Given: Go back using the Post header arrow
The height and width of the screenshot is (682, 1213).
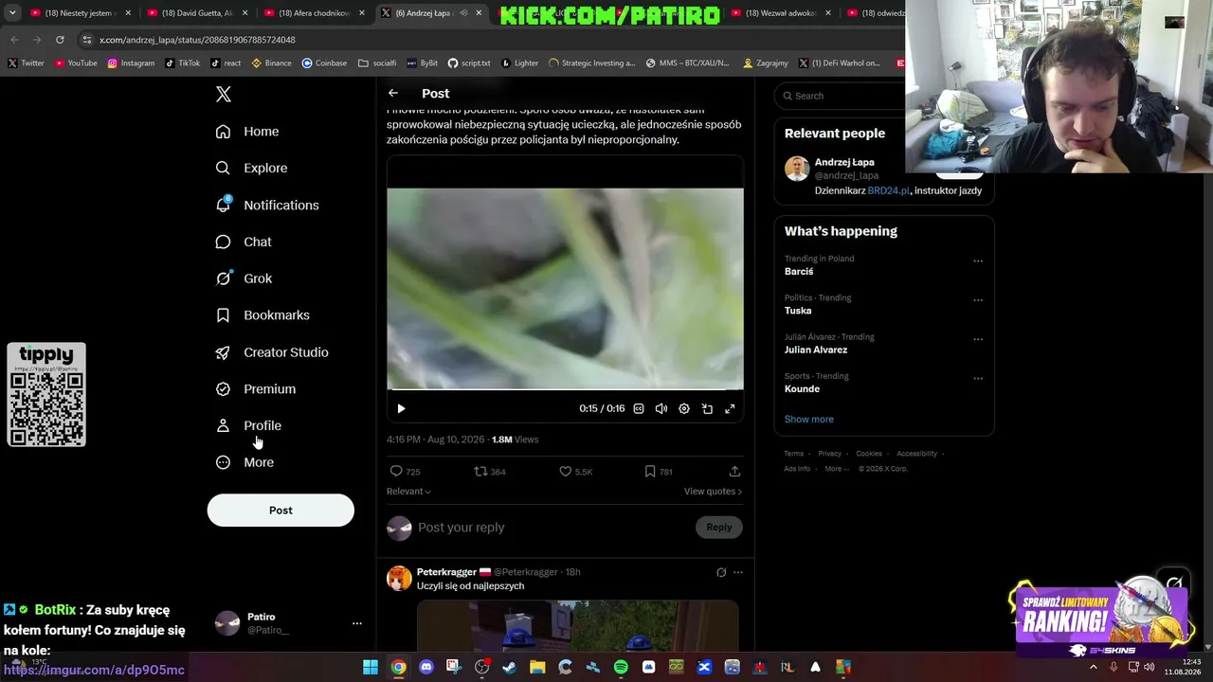Looking at the screenshot, I should pyautogui.click(x=393, y=93).
